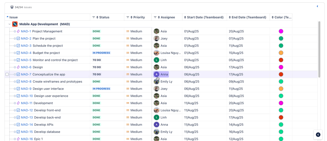The image size is (327, 141).
Task: Click the task icon beside MAD-2
Action: tap(18, 39)
